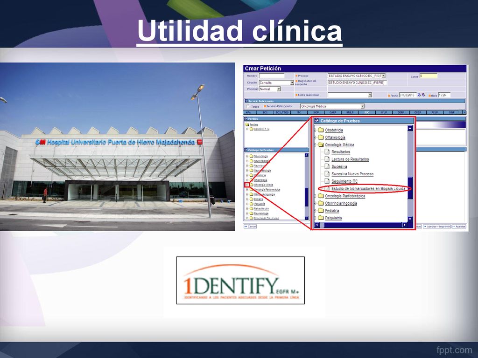Viewport: 478px width, 358px height.
Task: Click arrow icon on small Catálogo de Pruebas header
Action: click(x=246, y=150)
